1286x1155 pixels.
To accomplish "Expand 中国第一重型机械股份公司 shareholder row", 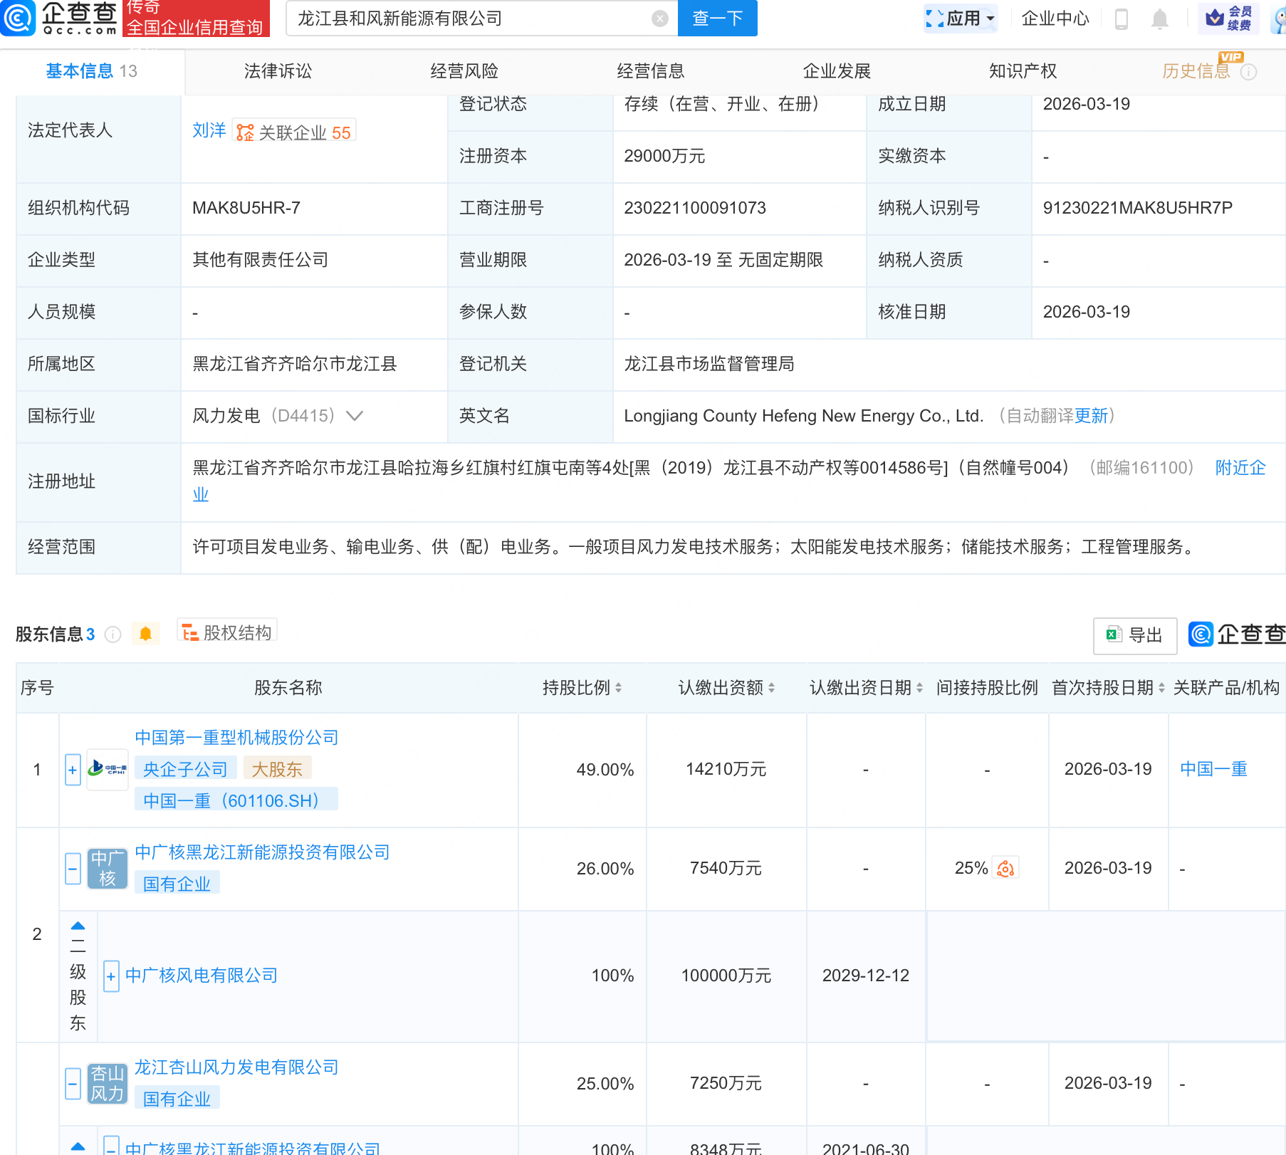I will click(73, 770).
